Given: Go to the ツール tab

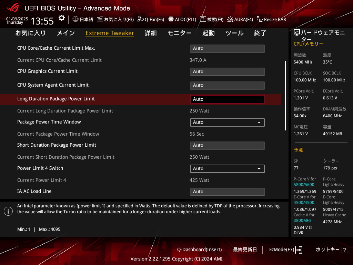Looking at the screenshot, I should [234, 33].
